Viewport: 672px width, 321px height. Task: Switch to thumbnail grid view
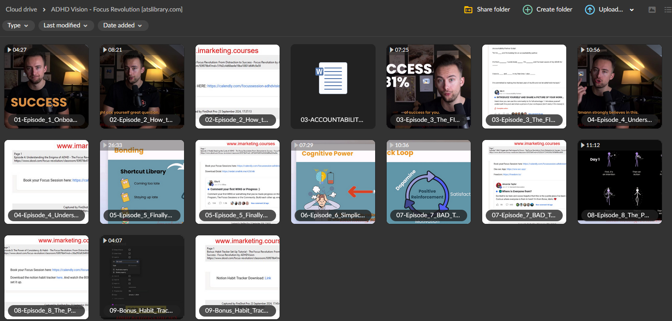(x=652, y=10)
